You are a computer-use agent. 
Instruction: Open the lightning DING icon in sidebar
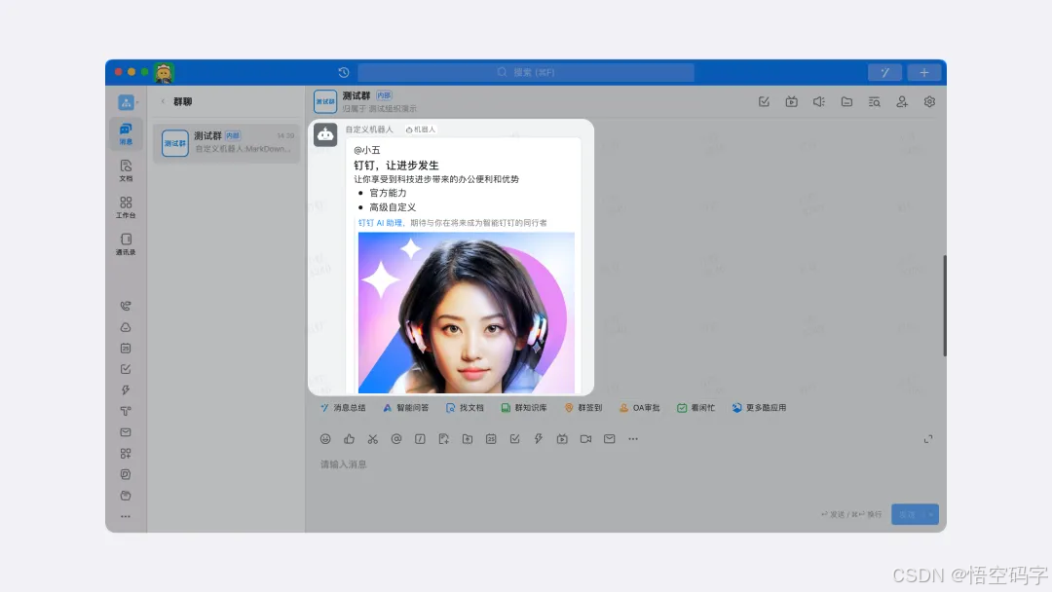(x=126, y=390)
